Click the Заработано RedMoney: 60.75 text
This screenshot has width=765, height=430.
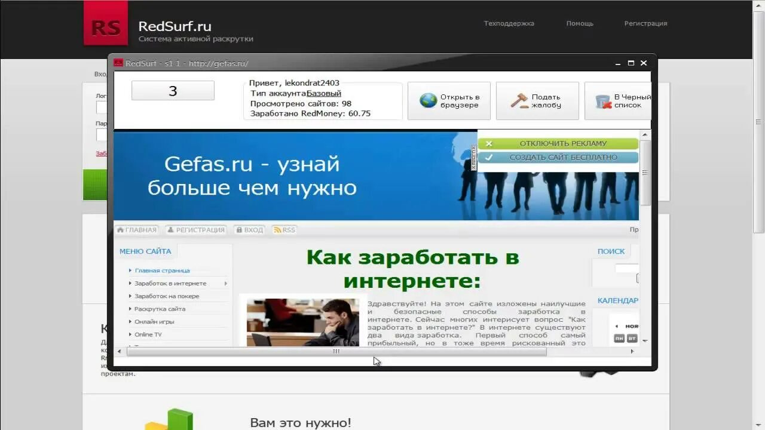click(310, 113)
